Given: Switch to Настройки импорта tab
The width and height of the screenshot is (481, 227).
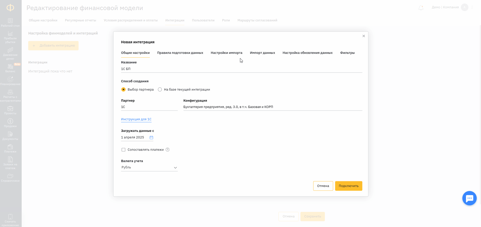Looking at the screenshot, I should click(x=226, y=53).
